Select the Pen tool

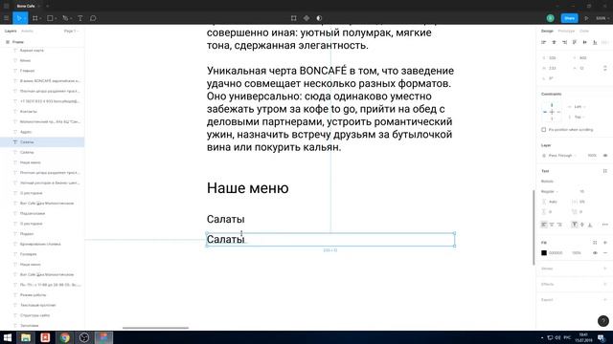[x=65, y=18]
